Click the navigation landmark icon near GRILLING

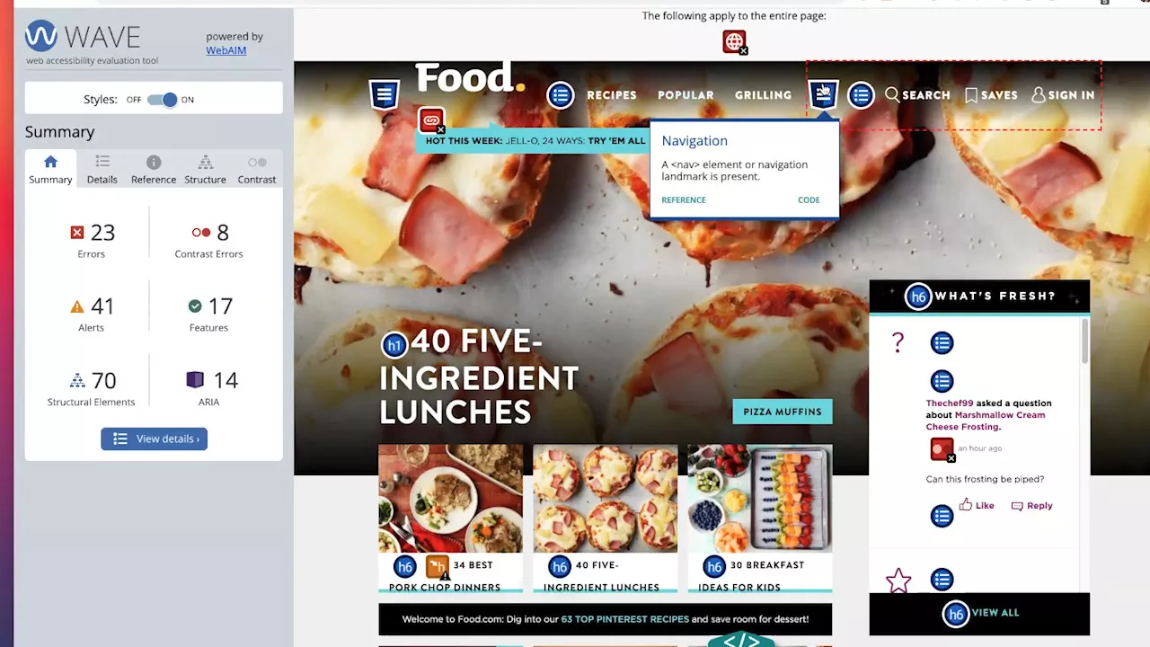click(823, 94)
